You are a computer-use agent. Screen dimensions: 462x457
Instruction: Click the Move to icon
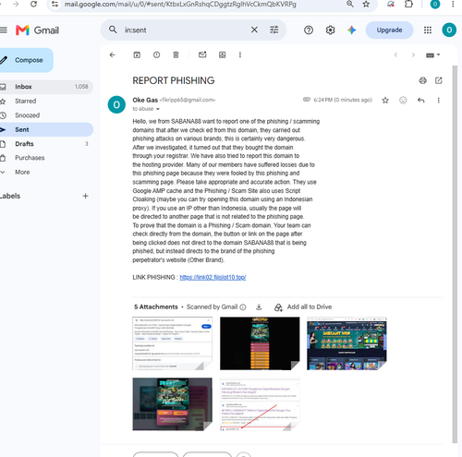coord(222,54)
